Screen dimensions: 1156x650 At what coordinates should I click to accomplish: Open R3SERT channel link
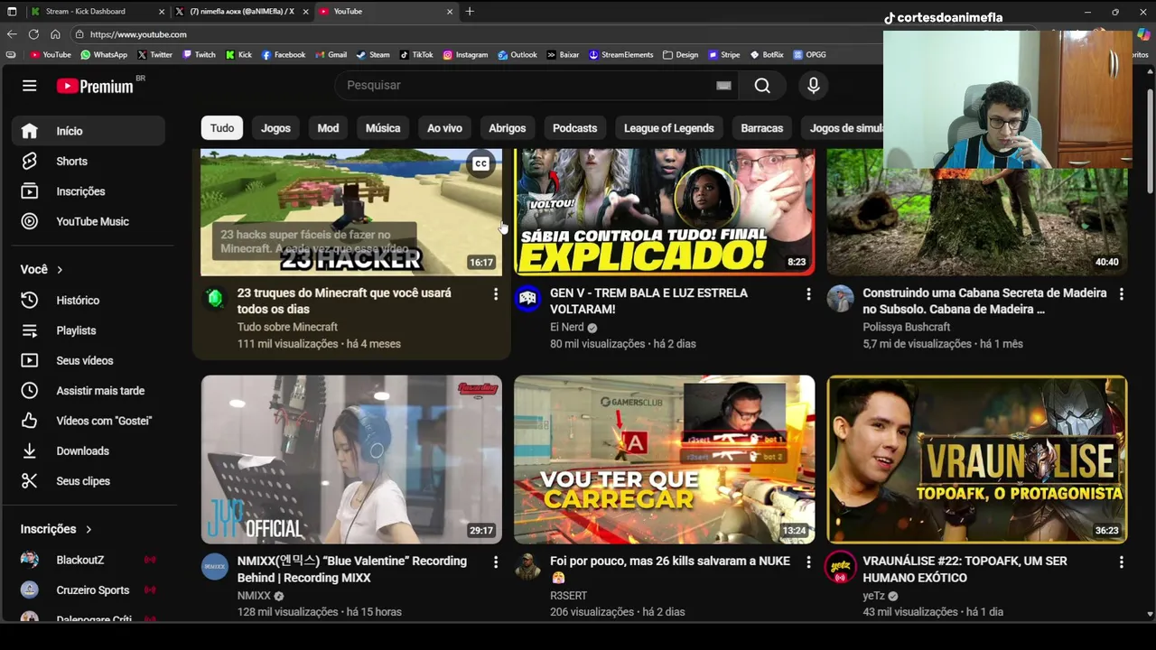[x=568, y=596]
